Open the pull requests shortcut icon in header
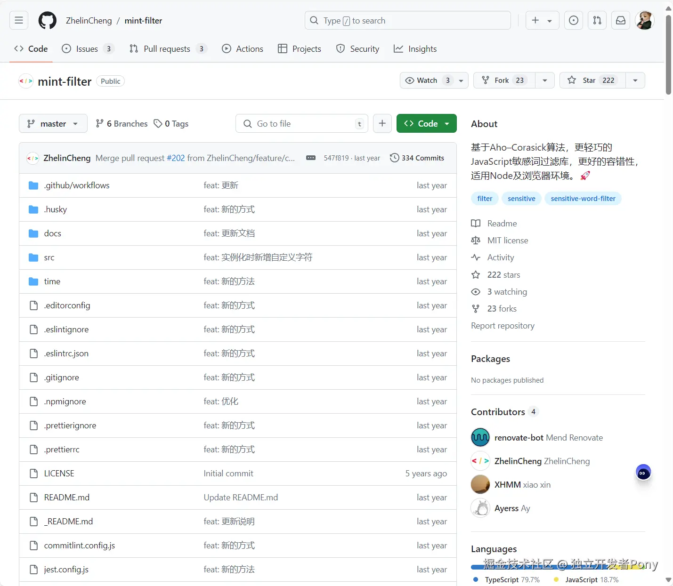 point(597,20)
